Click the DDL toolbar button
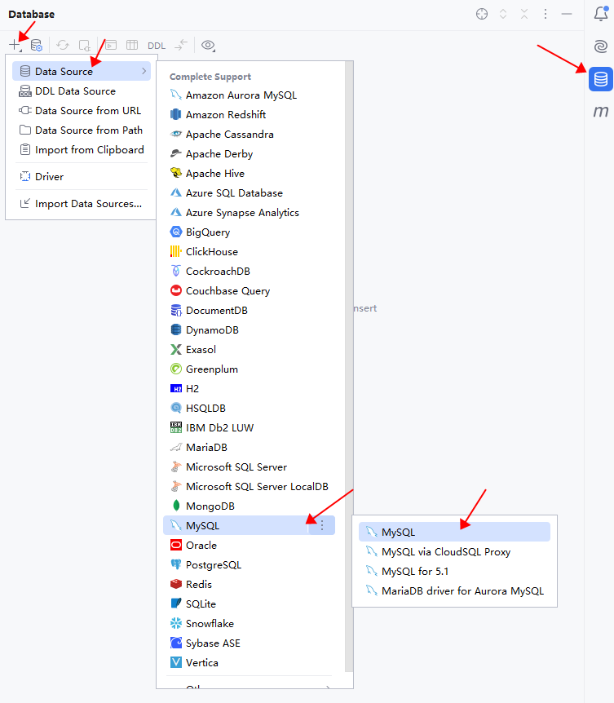Image resolution: width=614 pixels, height=703 pixels. 157,46
